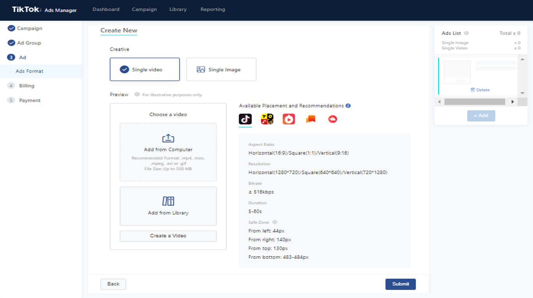Click the Campaign step checkmark icon
Image resolution: width=533 pixels, height=298 pixels.
[11, 28]
